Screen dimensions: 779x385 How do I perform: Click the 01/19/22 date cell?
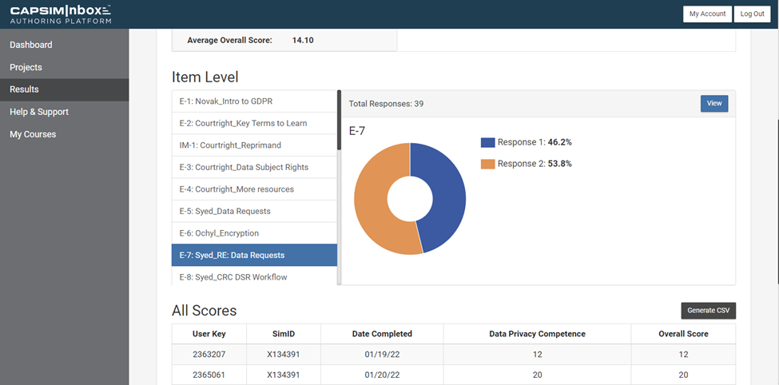tap(382, 354)
